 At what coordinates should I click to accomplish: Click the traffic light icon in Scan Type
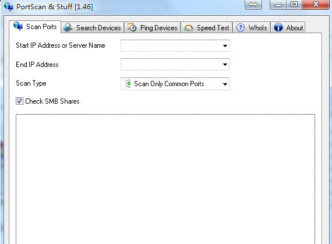click(x=128, y=84)
